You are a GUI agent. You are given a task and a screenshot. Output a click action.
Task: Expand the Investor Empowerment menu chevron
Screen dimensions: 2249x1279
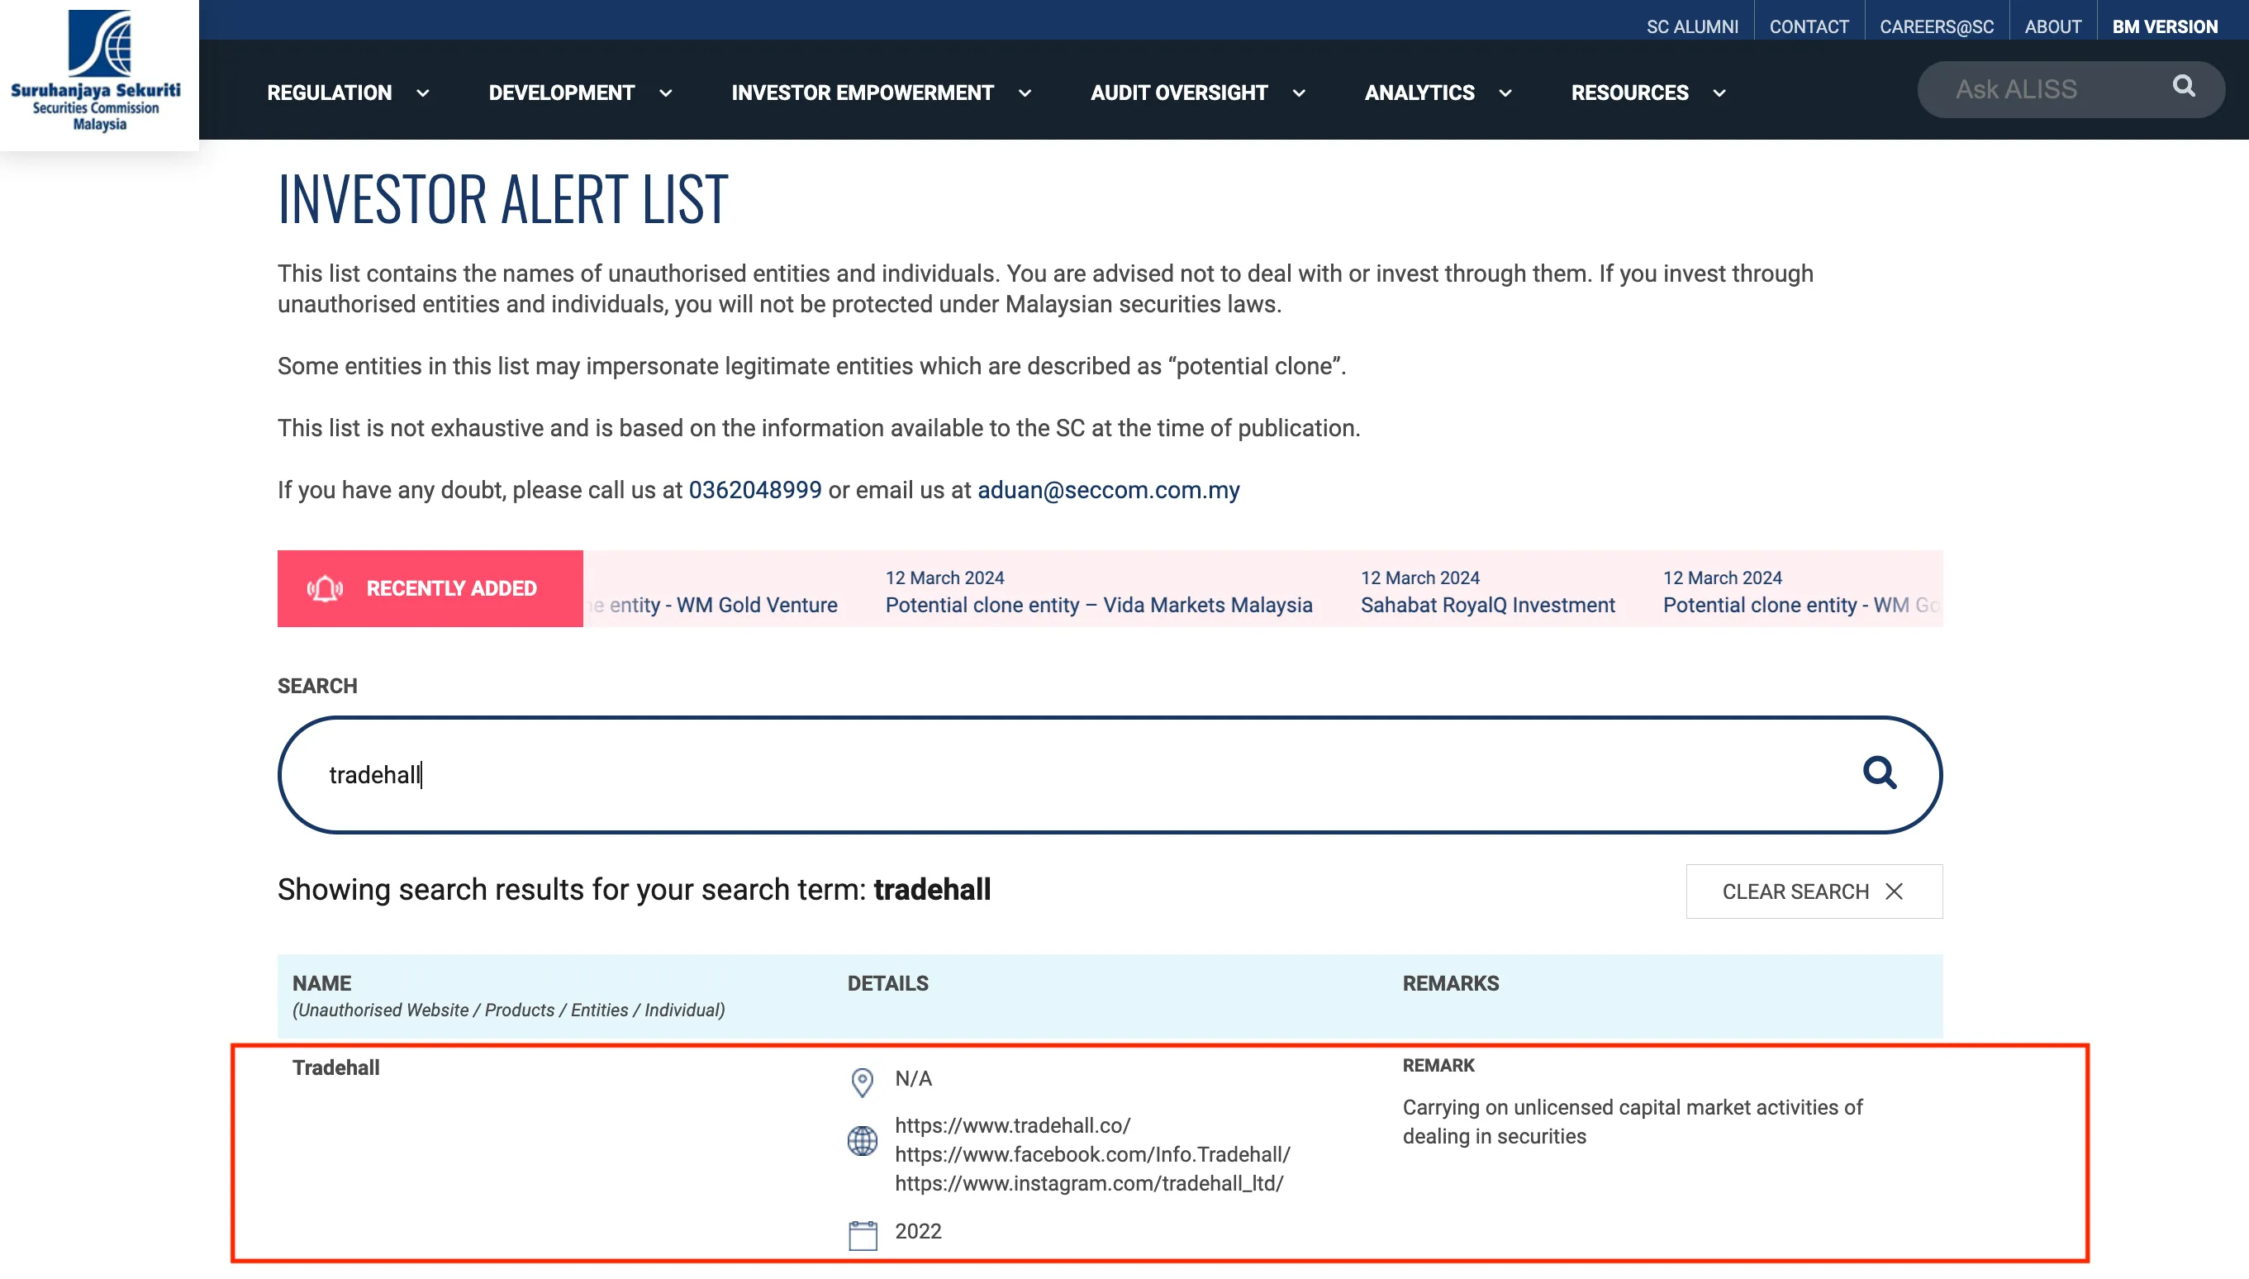1025,93
